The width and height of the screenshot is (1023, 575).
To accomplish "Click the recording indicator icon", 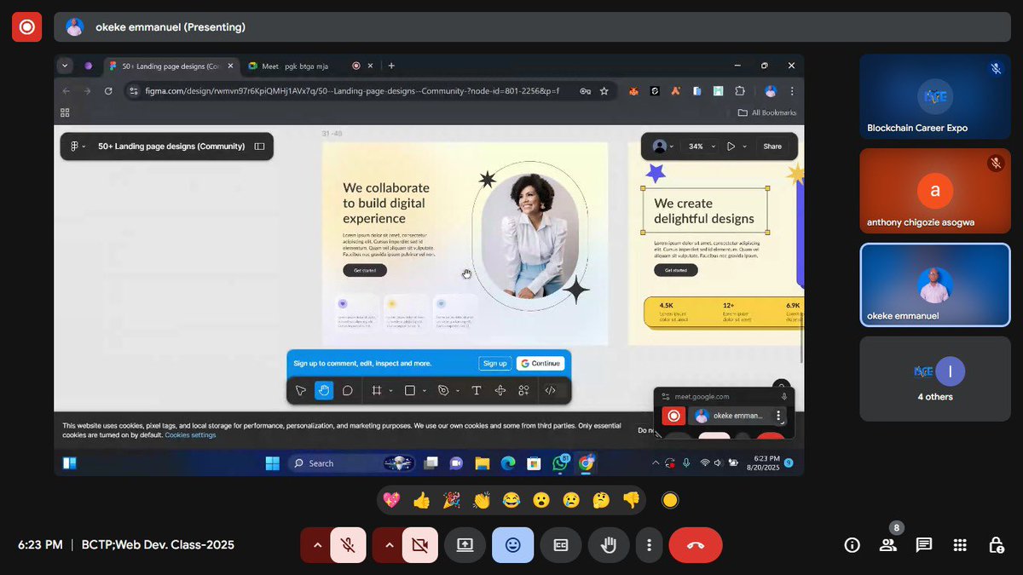I will (x=26, y=26).
